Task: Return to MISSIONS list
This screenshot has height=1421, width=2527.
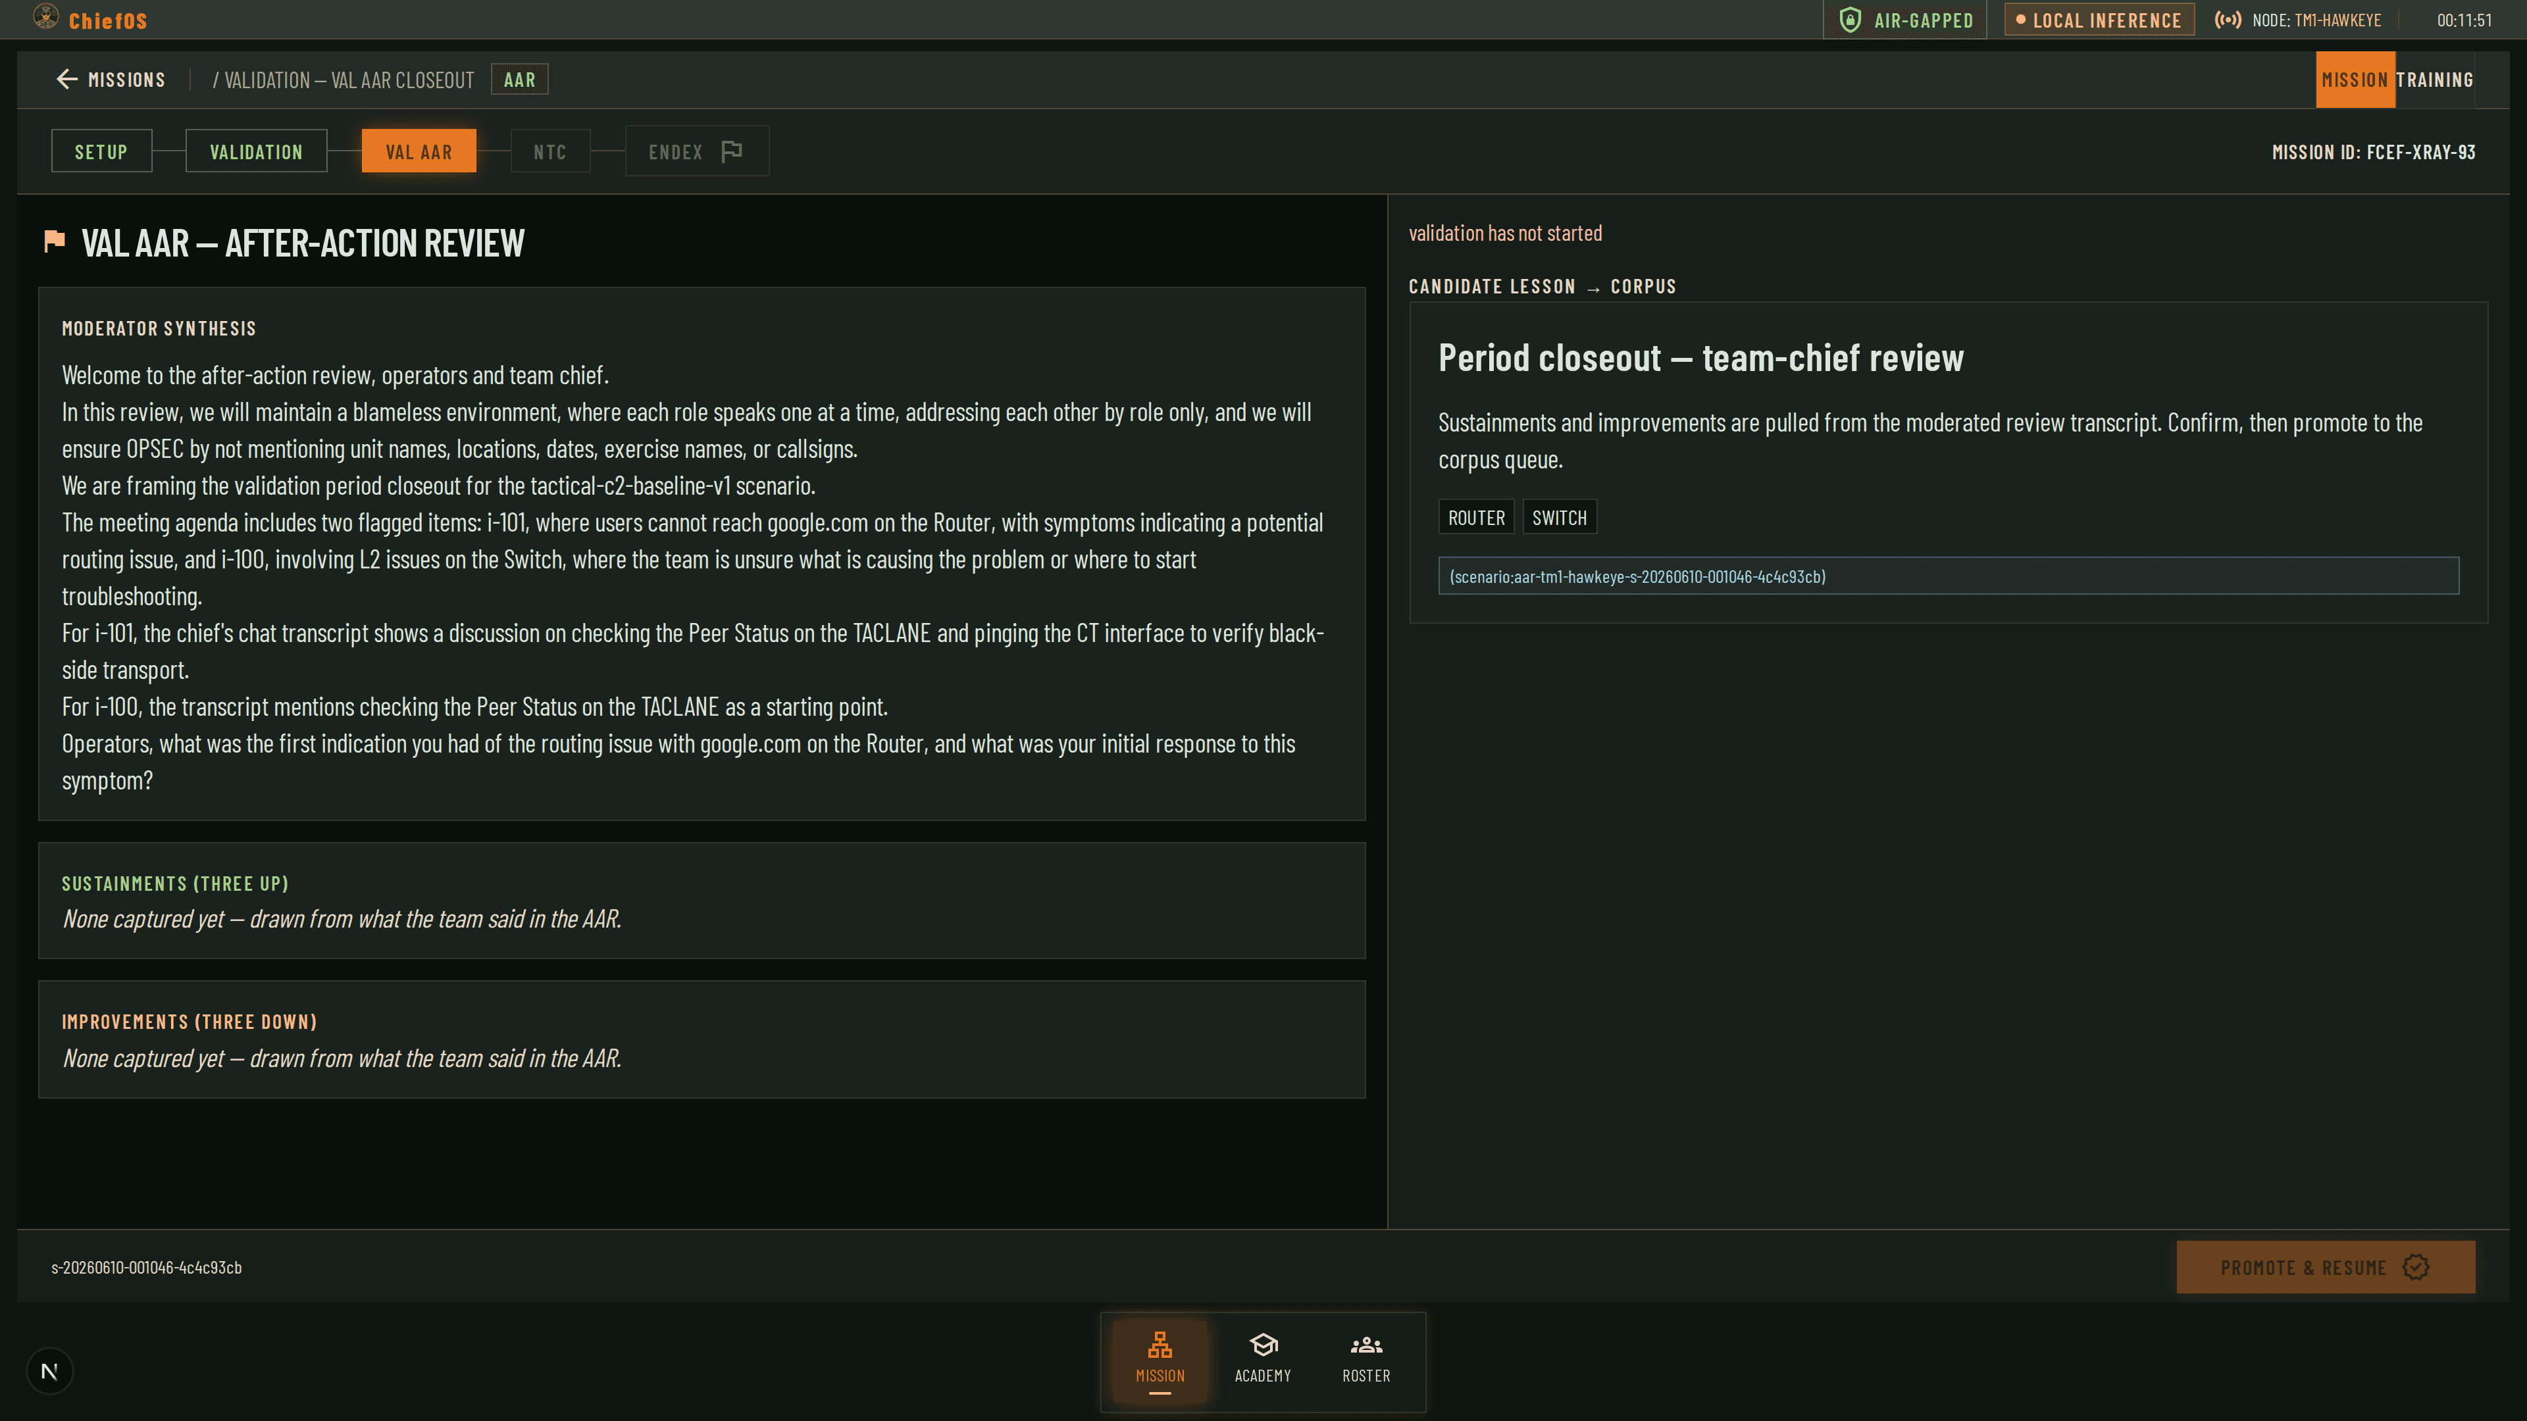Action: pos(111,80)
